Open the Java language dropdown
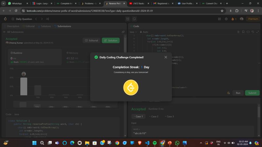262x147 pixels. point(133,32)
